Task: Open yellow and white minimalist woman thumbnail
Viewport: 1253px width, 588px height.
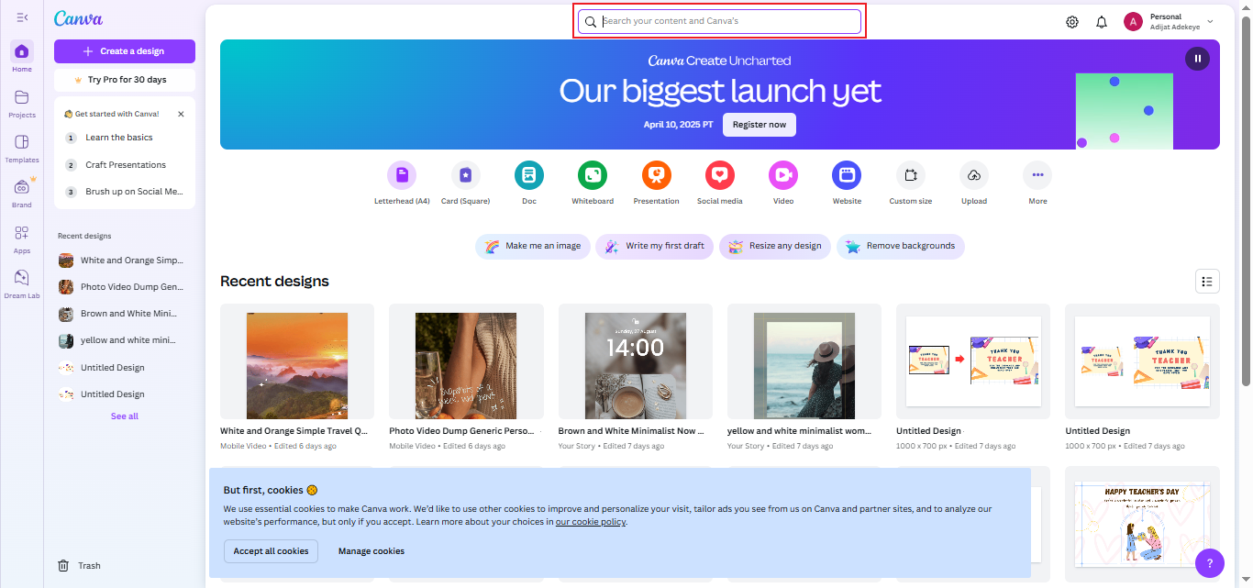Action: (804, 361)
